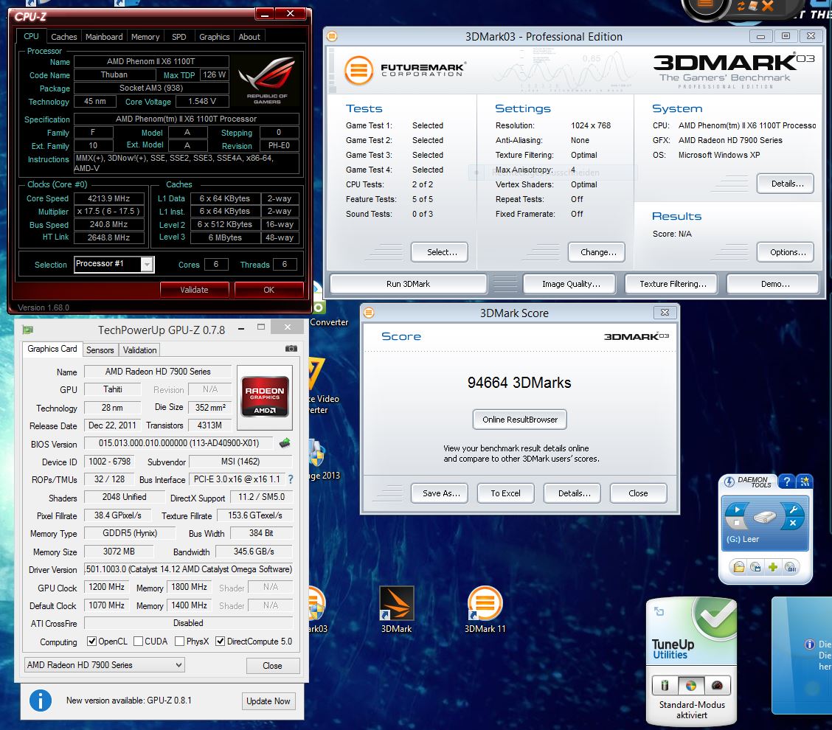Open the AMD Radeon HD 7900 Series dropdown
The width and height of the screenshot is (832, 730).
(x=105, y=665)
